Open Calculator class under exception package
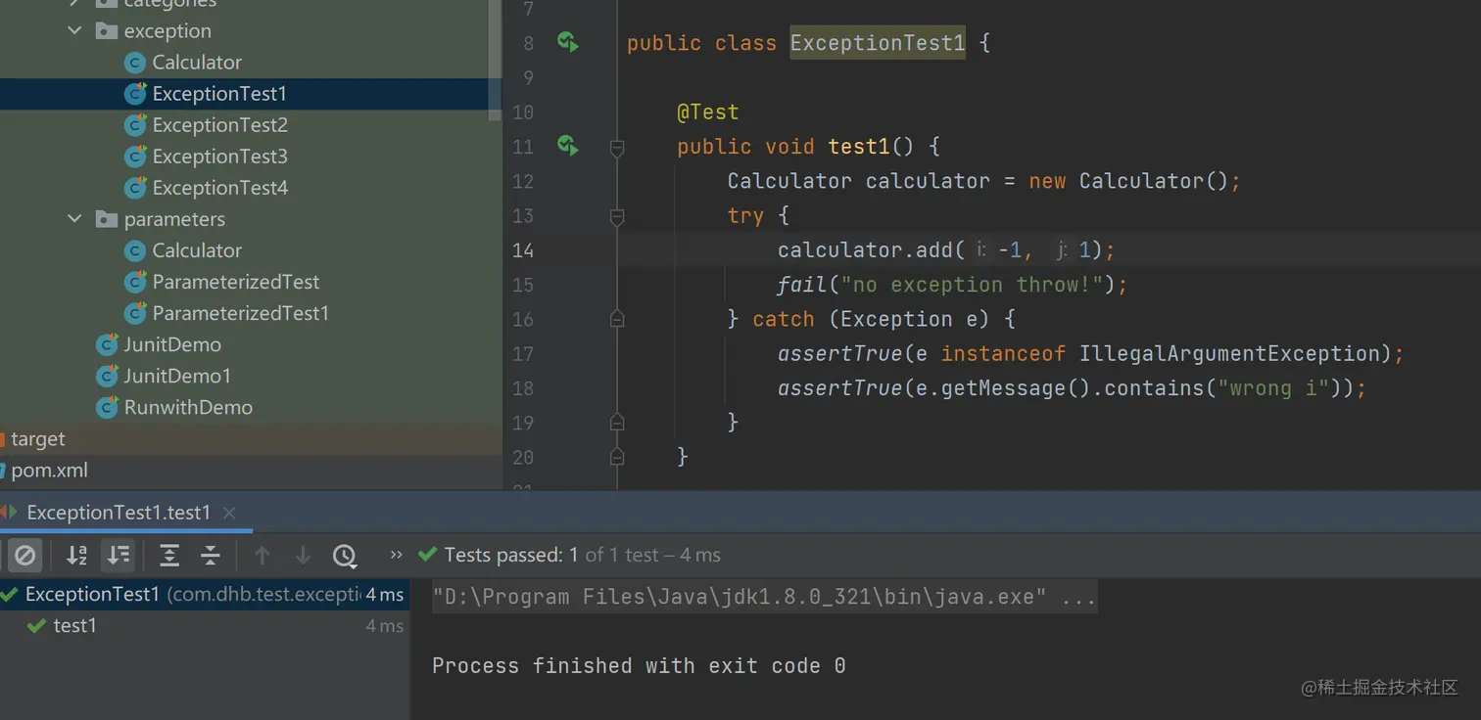 point(197,63)
